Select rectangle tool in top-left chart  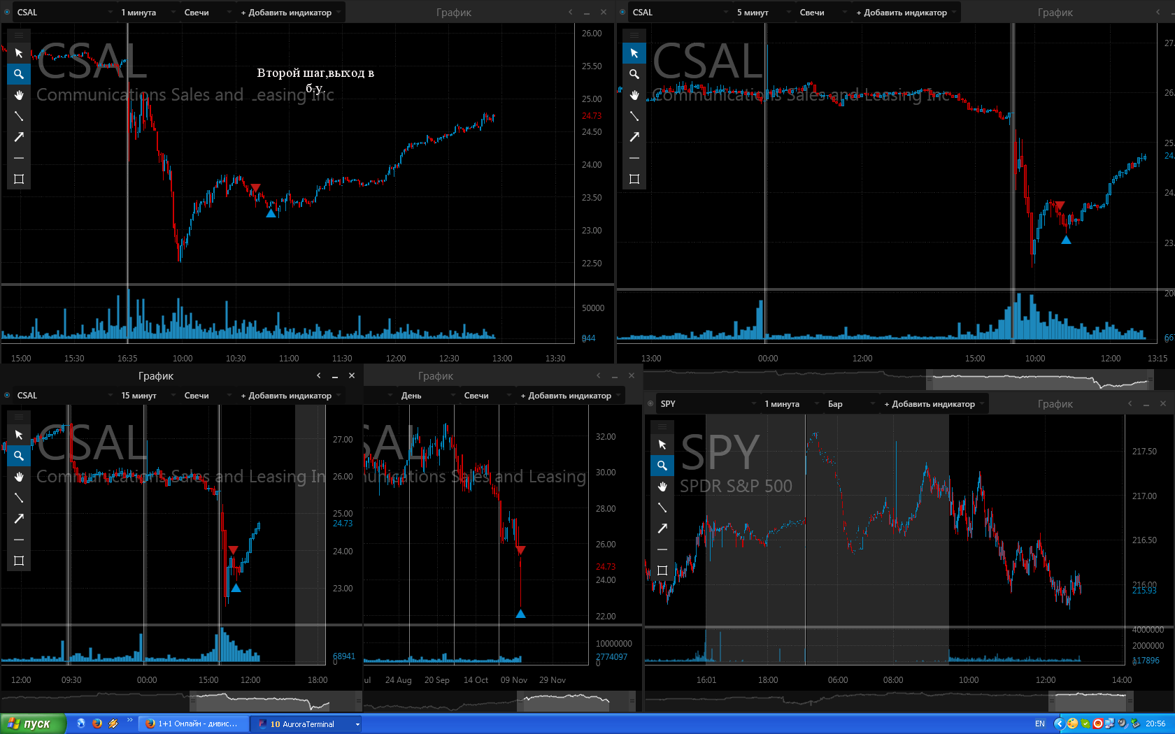click(x=19, y=179)
